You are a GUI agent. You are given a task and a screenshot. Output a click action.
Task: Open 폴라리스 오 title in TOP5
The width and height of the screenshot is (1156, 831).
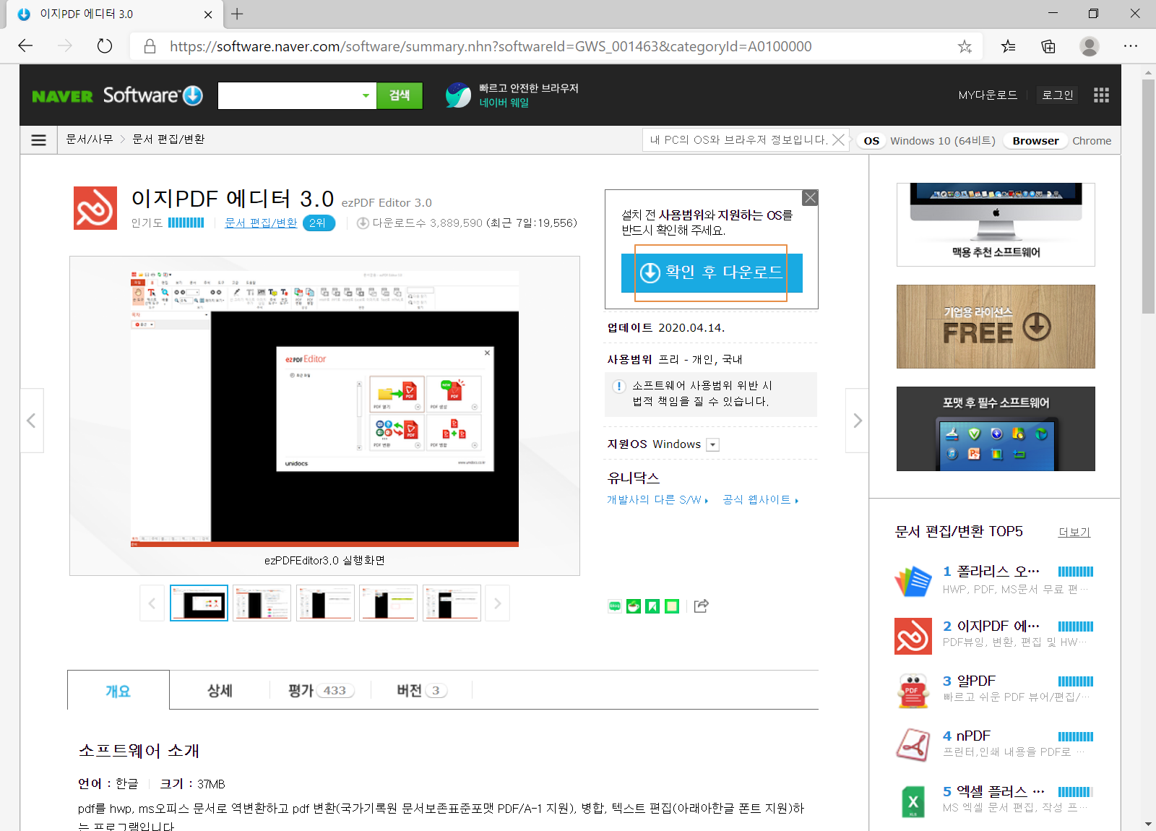[x=997, y=572]
